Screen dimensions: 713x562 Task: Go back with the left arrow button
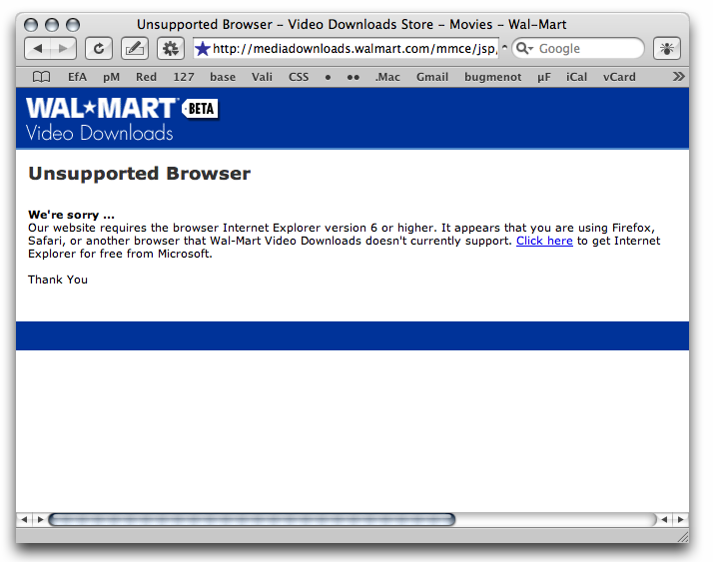point(38,48)
